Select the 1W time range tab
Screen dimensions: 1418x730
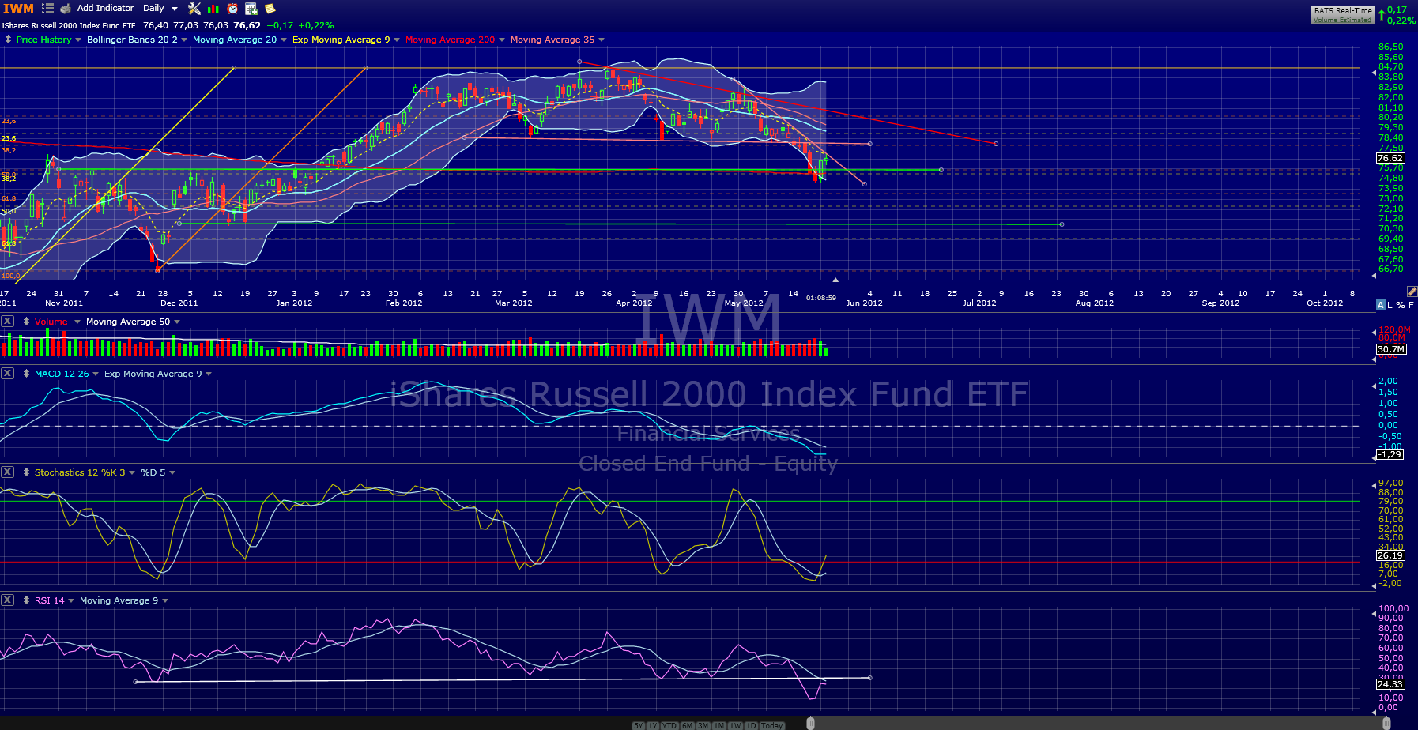click(736, 725)
